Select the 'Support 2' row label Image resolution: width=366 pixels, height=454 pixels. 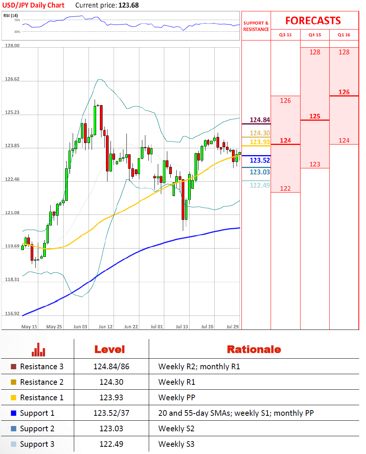37,429
